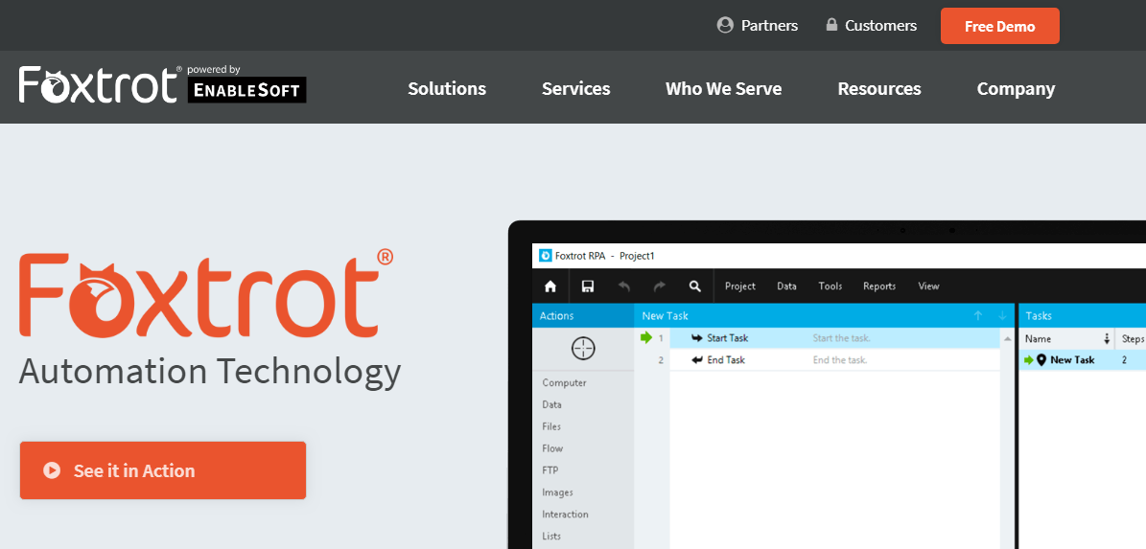
Task: Open the Project menu in Foxtrot
Action: [x=739, y=286]
